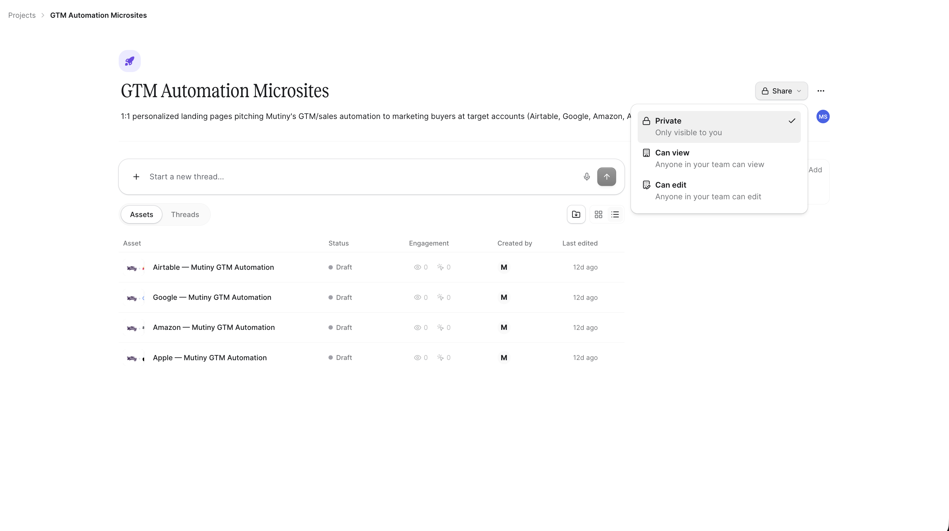Open Apple — Mutiny GTM Automation asset
This screenshot has width=949, height=531.
pos(209,357)
